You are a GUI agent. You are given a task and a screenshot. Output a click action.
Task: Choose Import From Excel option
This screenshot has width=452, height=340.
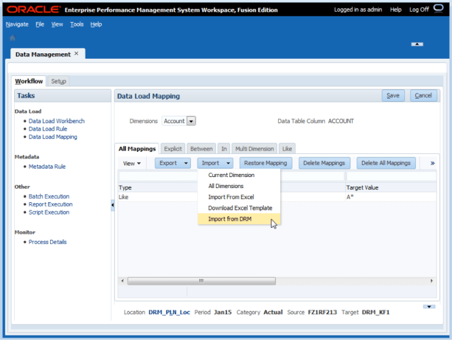tap(231, 197)
